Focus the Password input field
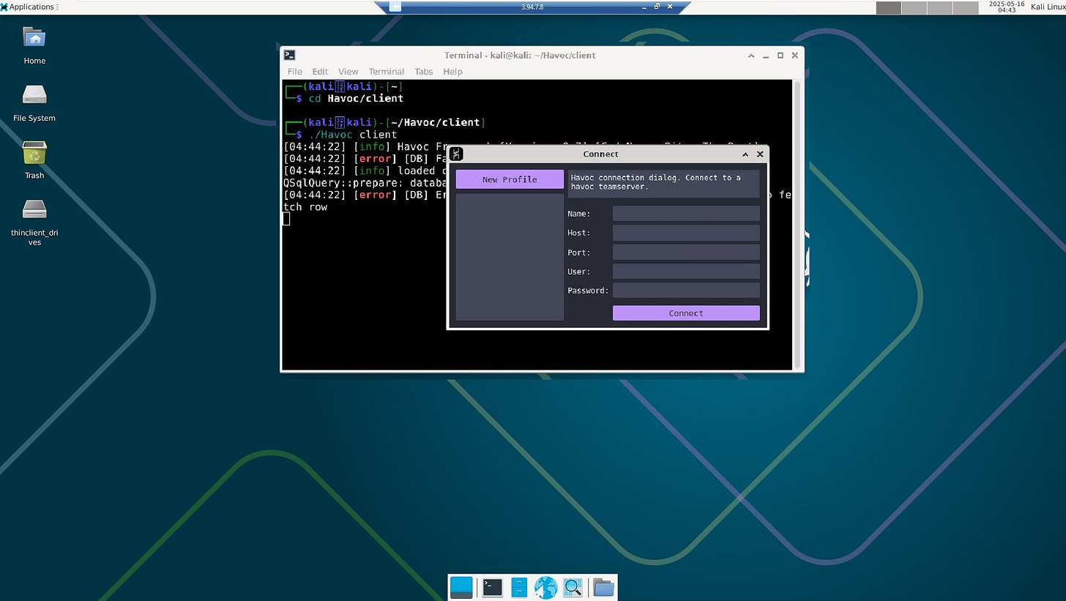Viewport: 1066px width, 601px height. click(x=686, y=291)
